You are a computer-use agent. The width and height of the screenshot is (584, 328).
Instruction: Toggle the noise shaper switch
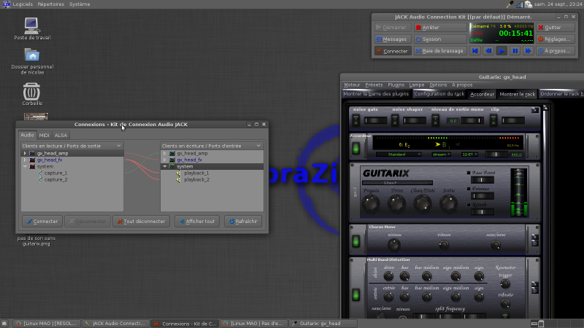(x=395, y=120)
